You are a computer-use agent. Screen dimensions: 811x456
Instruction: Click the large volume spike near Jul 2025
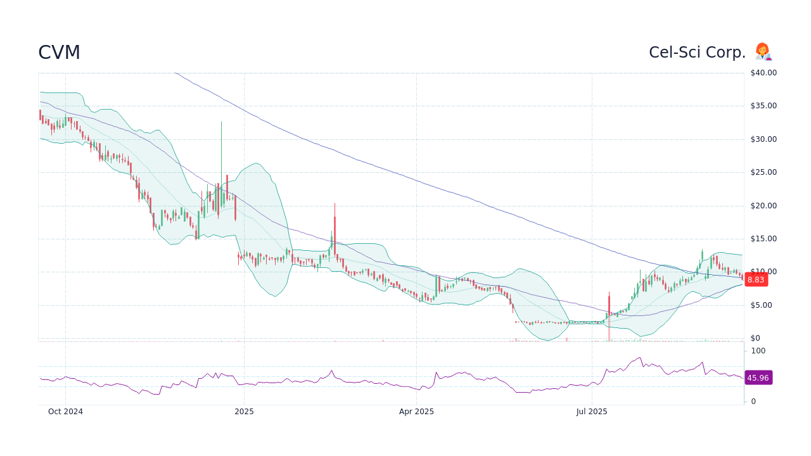point(608,334)
